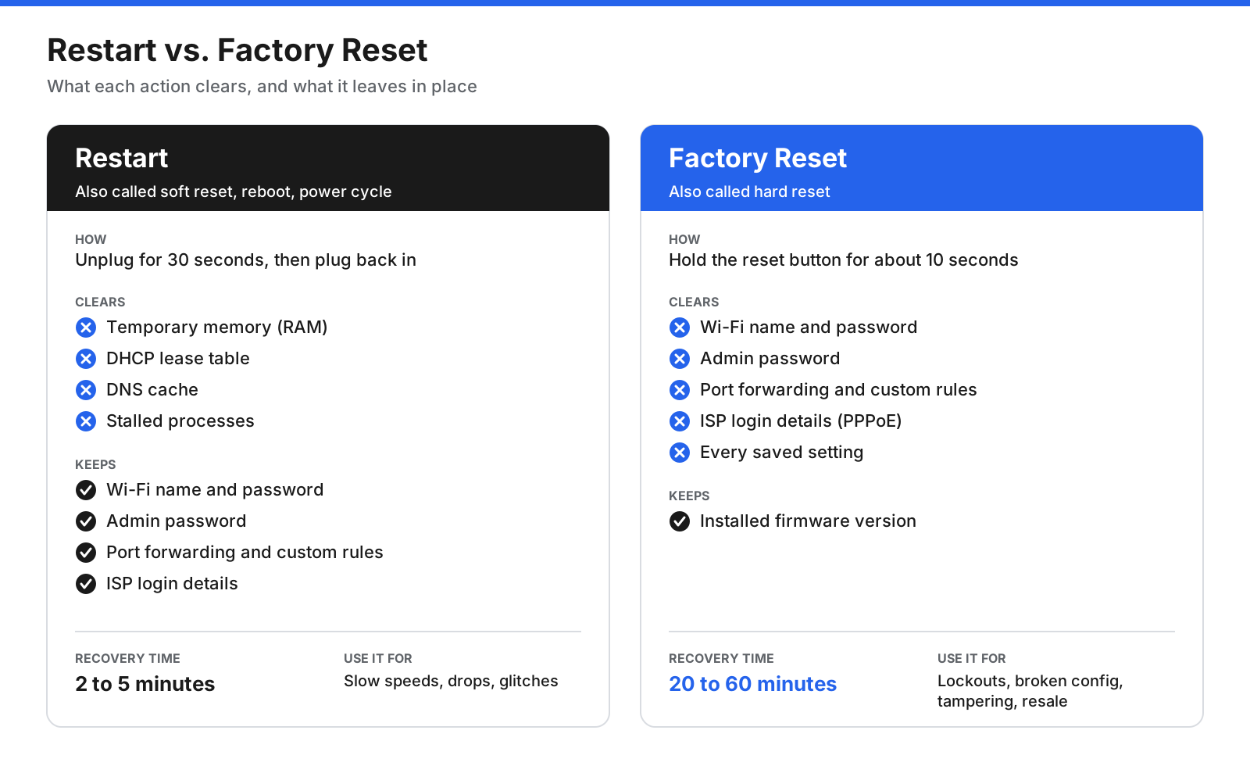Click the checkmark beside Restart's Wi-Fi name and password
Viewport: 1250px width, 766px height.
coord(86,490)
